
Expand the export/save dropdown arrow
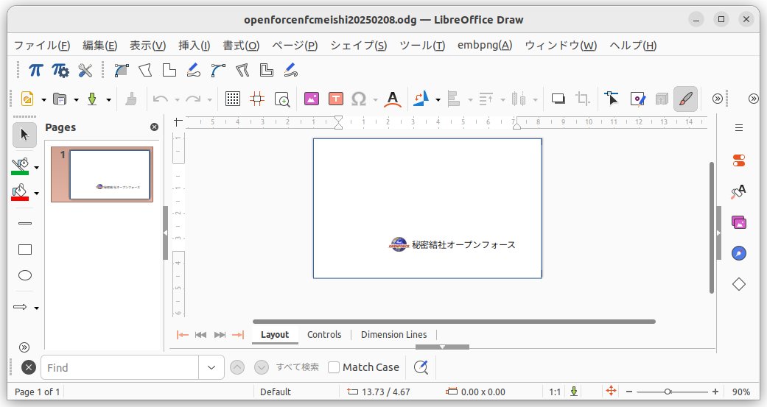pyautogui.click(x=108, y=99)
